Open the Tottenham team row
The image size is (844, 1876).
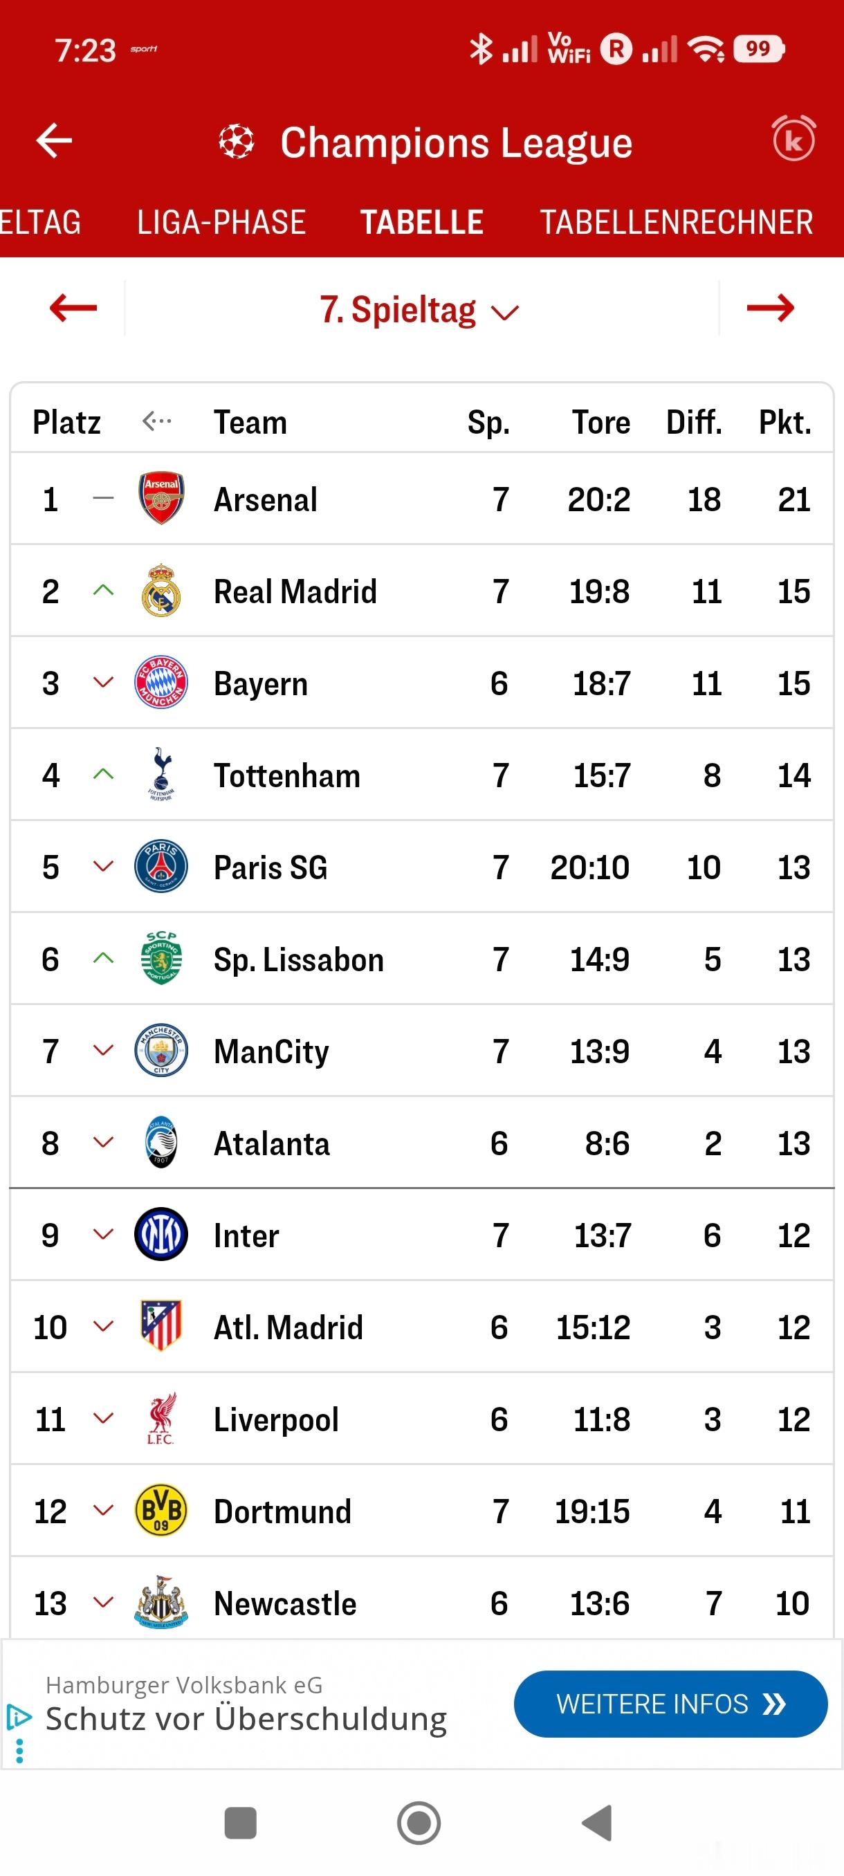[x=421, y=775]
